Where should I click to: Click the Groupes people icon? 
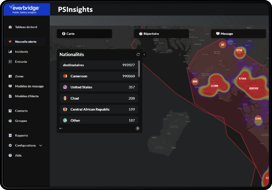10,121
